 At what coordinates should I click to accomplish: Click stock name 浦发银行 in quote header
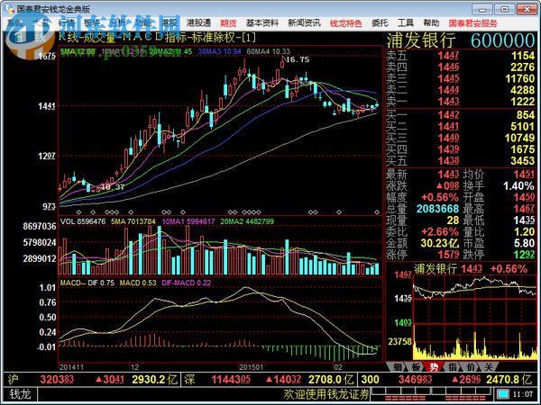(420, 40)
